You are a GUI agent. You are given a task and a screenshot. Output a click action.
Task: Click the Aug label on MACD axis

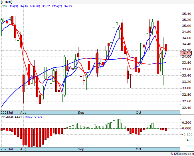(23, 149)
